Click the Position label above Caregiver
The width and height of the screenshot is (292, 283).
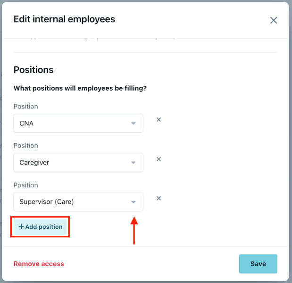coord(26,146)
